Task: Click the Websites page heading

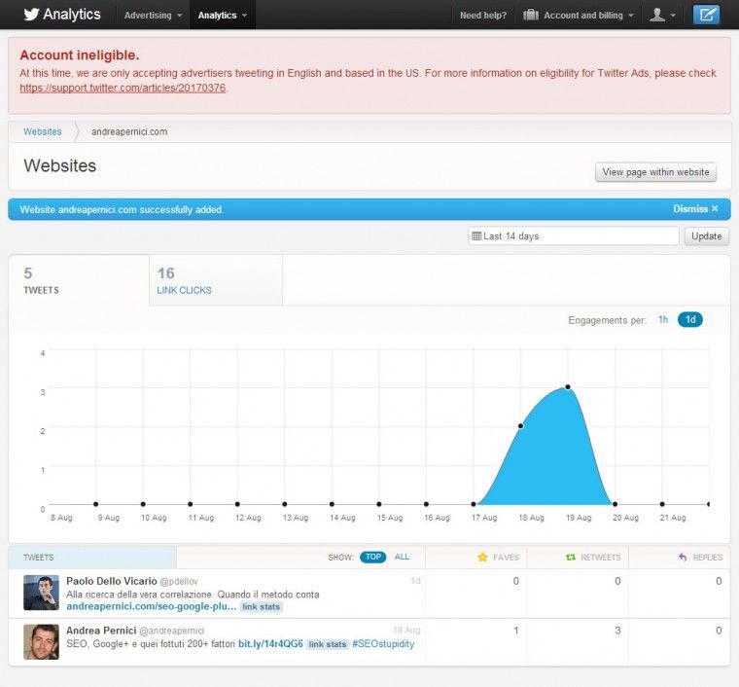Action: coord(60,165)
